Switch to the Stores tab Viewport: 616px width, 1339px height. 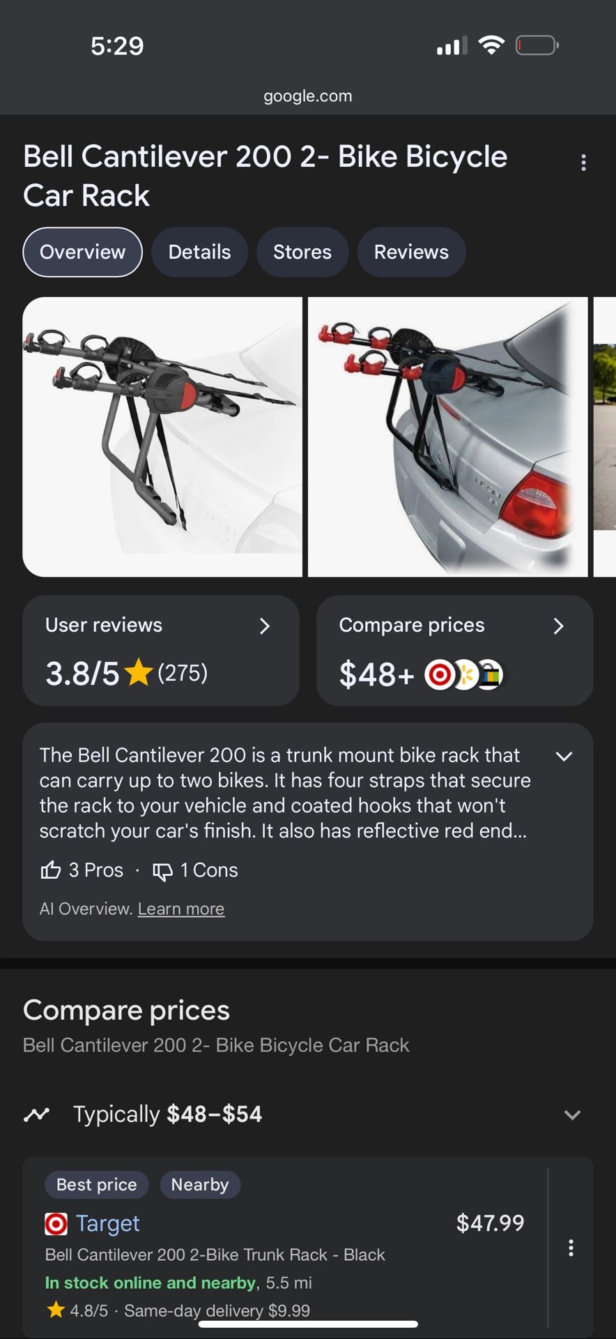click(x=302, y=252)
